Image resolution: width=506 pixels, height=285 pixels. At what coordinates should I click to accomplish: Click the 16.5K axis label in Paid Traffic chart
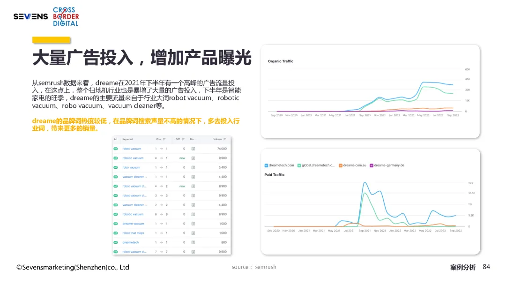pyautogui.click(x=472, y=193)
